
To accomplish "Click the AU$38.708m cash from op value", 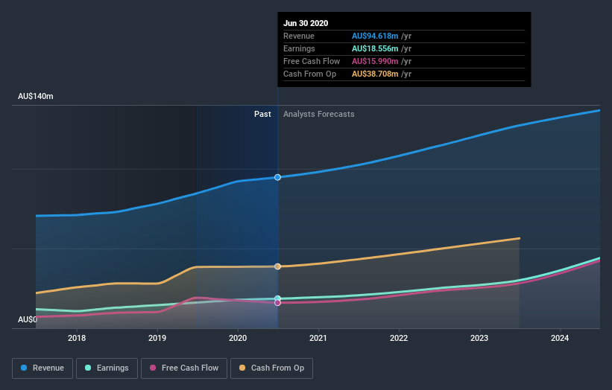I will click(375, 74).
